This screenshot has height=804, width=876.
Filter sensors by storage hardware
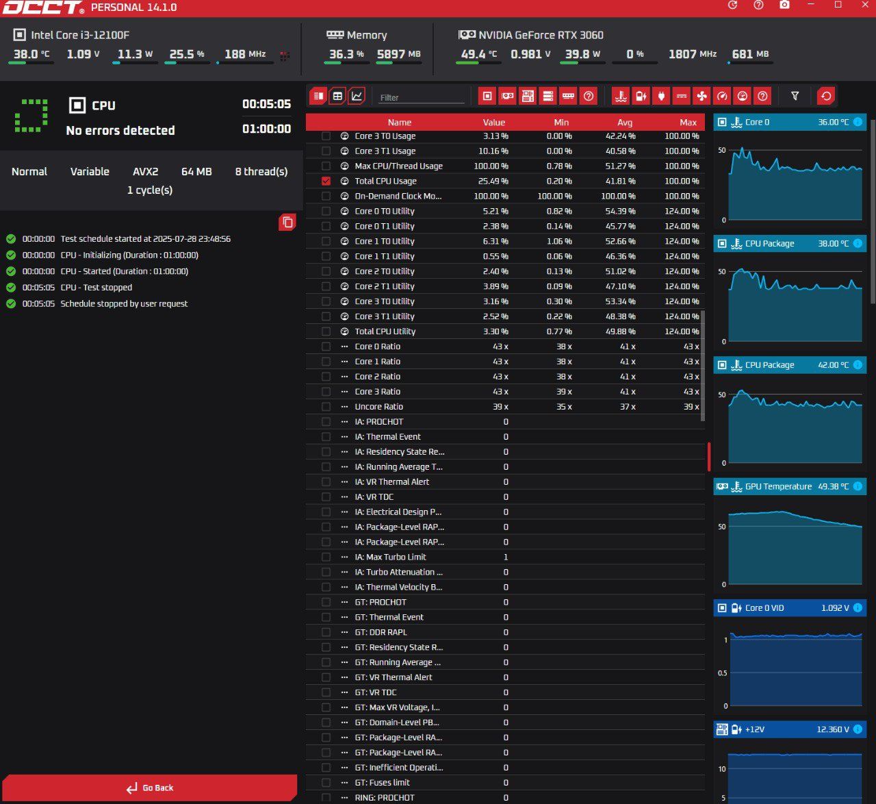[548, 97]
